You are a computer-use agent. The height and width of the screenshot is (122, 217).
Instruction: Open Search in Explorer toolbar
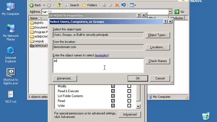point(72,5)
